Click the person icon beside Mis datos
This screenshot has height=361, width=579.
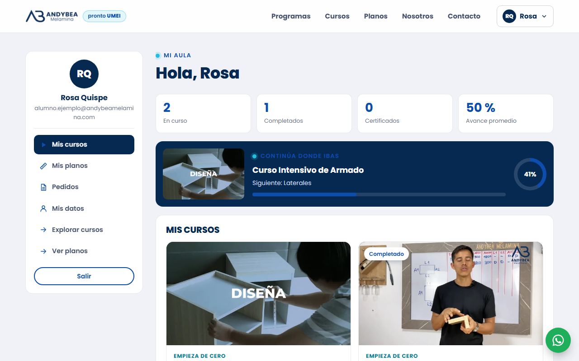pyautogui.click(x=43, y=208)
